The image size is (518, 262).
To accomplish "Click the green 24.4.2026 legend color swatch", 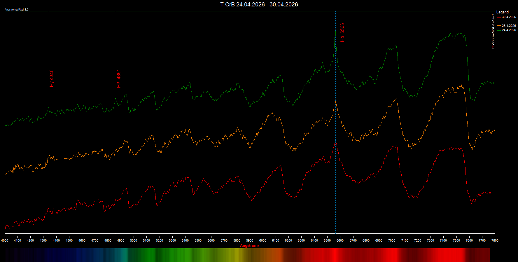I will [499, 30].
